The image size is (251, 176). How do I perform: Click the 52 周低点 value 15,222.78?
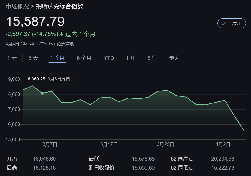tap(223, 168)
